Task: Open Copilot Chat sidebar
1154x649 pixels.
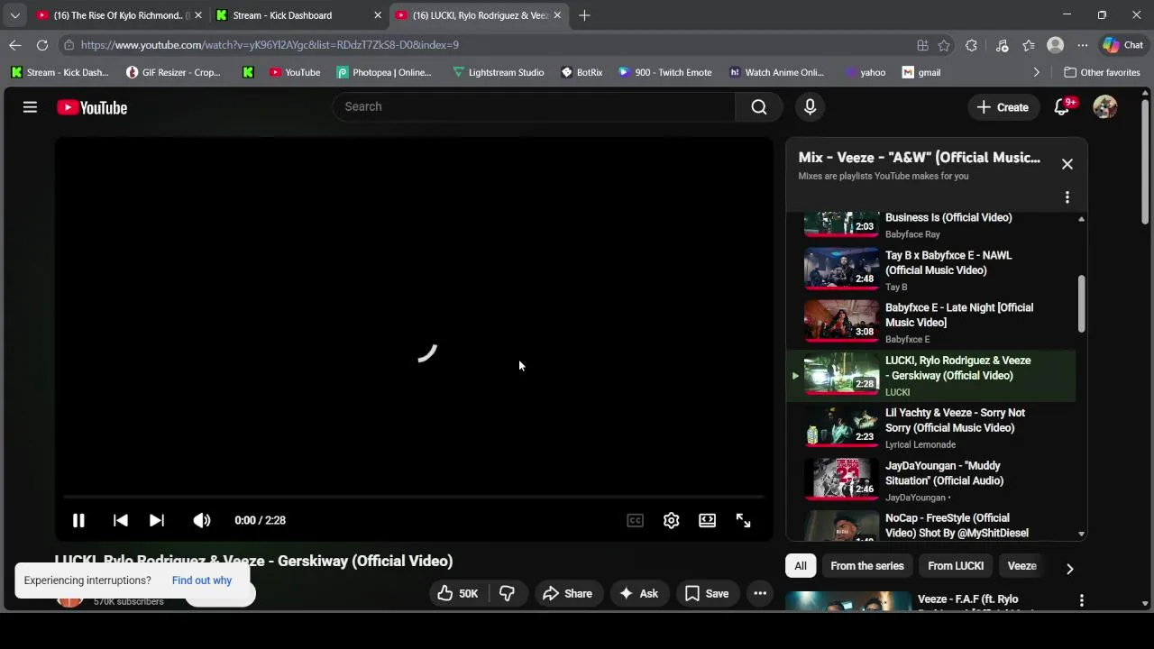Action: point(1123,45)
